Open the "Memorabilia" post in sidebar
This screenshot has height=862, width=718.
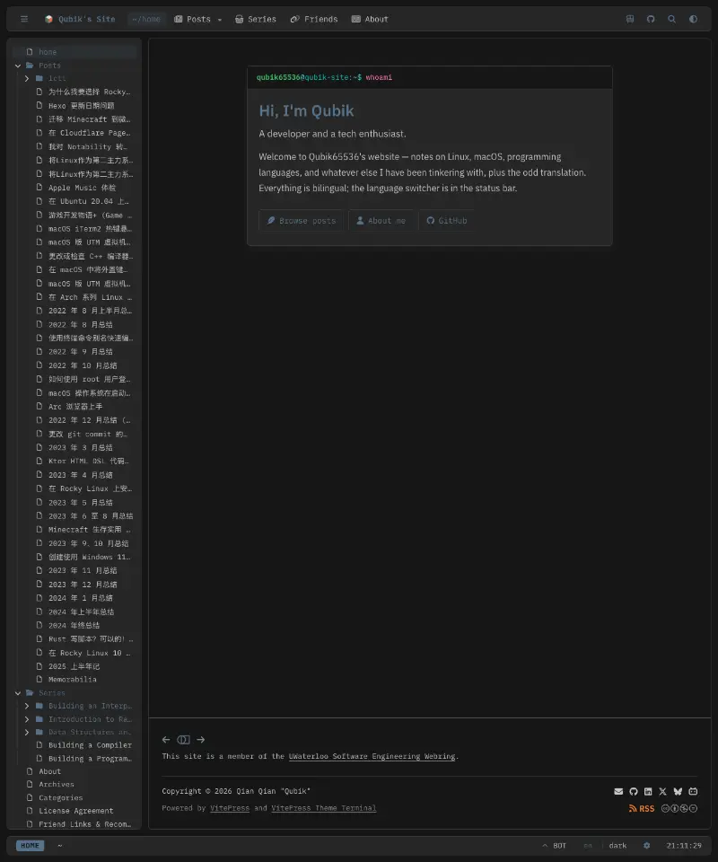tap(73, 680)
